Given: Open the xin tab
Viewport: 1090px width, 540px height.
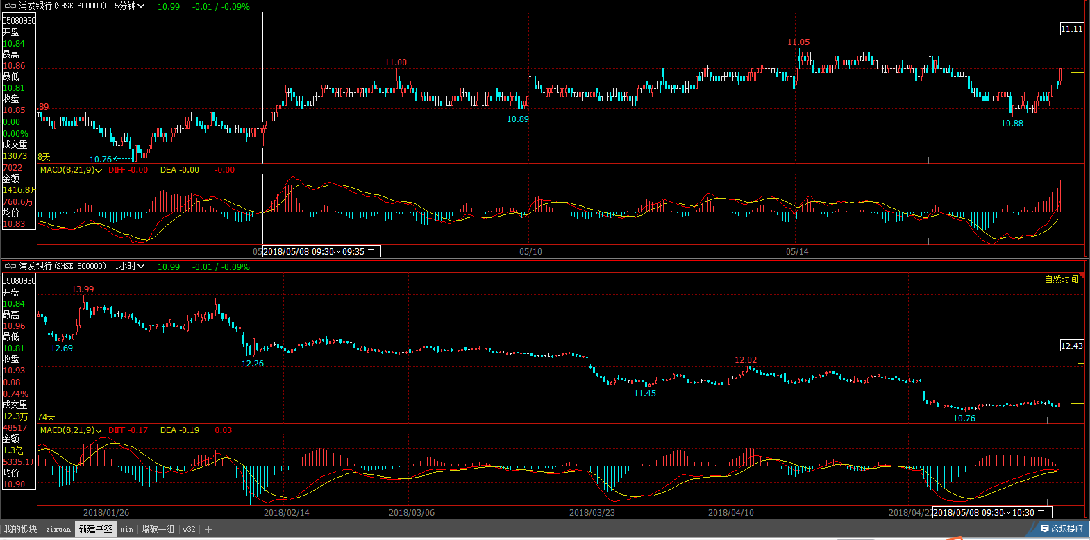Looking at the screenshot, I should pos(126,530).
